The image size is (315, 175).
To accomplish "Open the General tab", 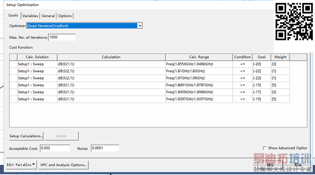I will [48, 16].
